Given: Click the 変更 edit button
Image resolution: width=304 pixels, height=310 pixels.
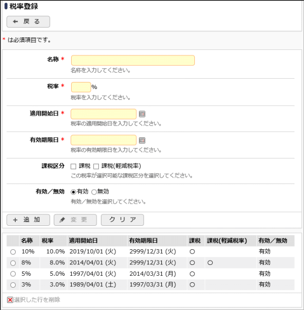Looking at the screenshot, I should click(x=75, y=220).
